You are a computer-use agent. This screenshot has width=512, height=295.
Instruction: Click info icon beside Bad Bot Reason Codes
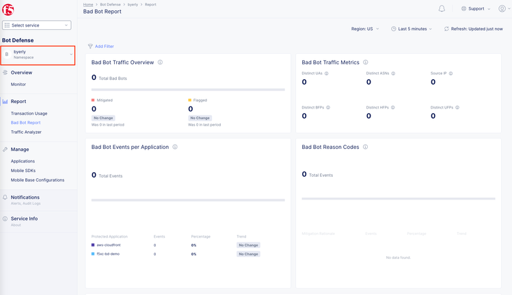365,147
